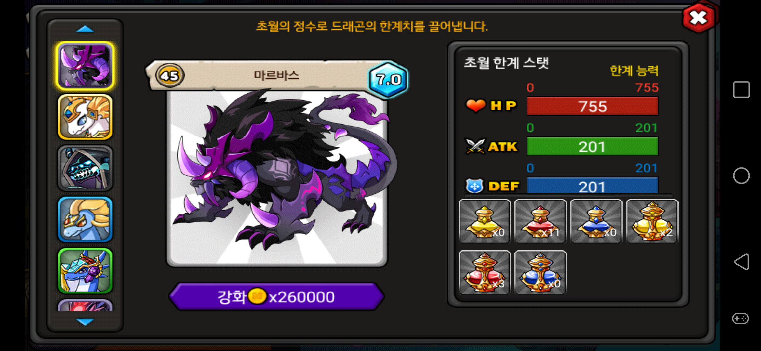Tap the 7.0 grade hexagon badge

point(388,79)
